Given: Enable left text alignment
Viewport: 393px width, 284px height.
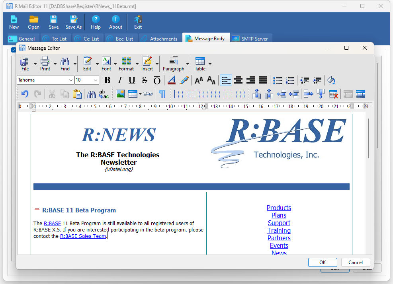Looking at the screenshot, I should click(226, 80).
